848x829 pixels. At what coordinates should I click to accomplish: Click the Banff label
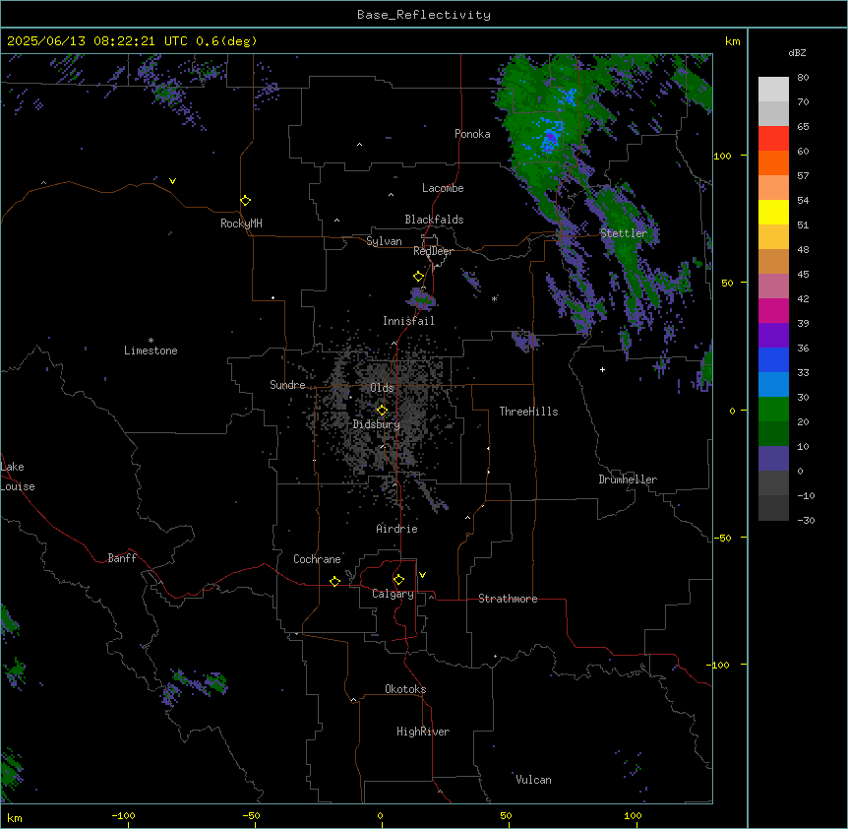[122, 558]
